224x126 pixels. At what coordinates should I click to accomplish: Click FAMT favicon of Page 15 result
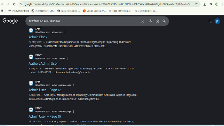(x=31, y=110)
